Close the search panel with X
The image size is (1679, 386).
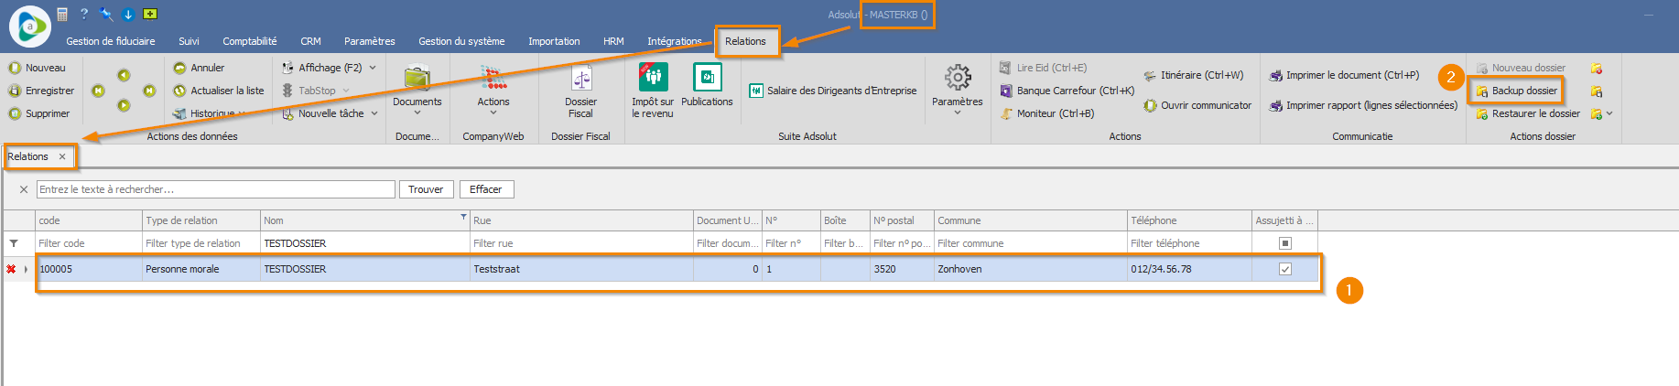[x=24, y=189]
